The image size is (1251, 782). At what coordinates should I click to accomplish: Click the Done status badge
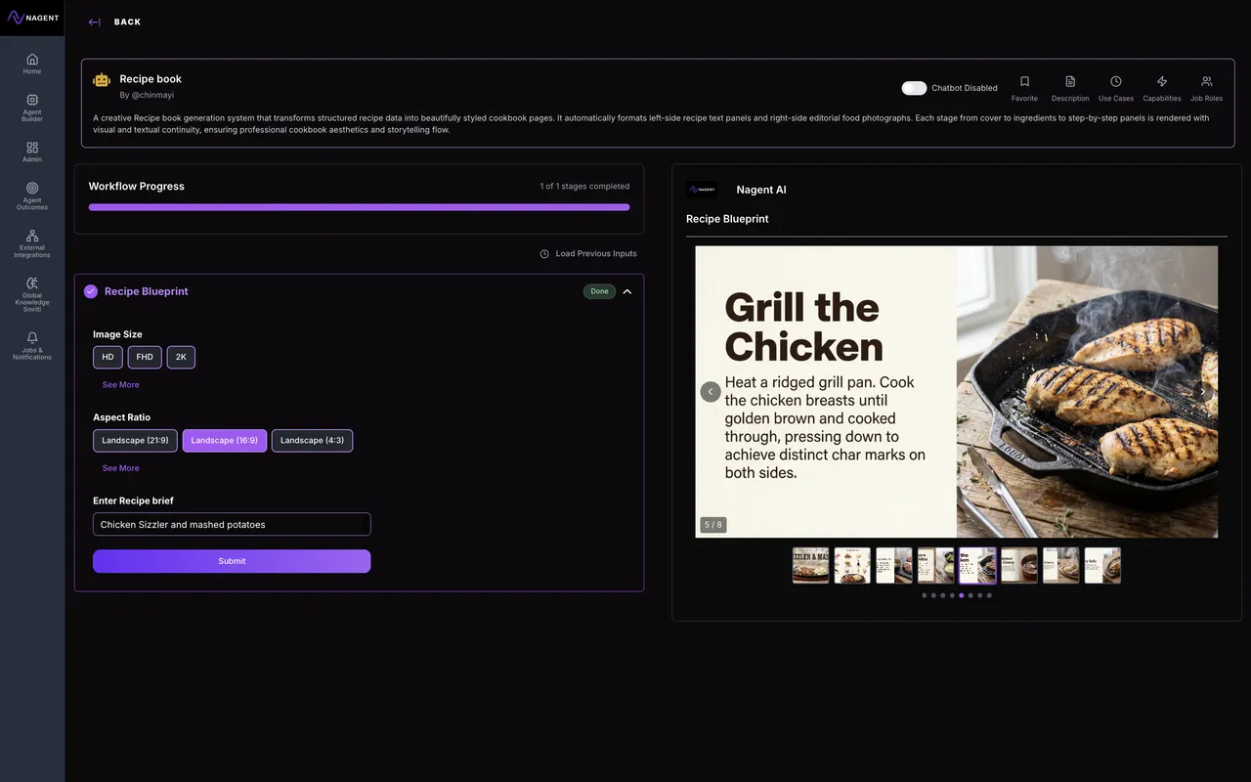coord(599,291)
